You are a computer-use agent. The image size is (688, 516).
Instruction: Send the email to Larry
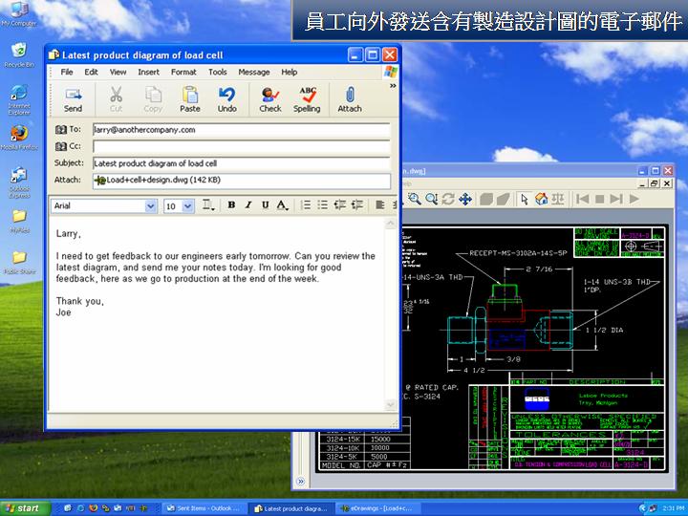[73, 100]
